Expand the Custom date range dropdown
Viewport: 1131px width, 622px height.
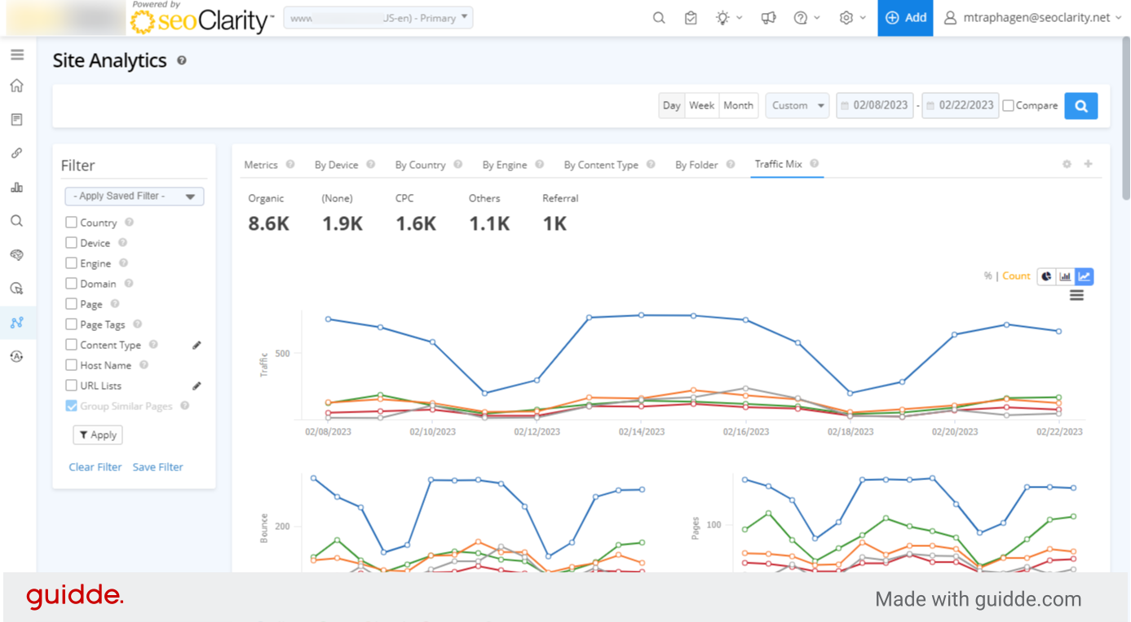point(797,106)
